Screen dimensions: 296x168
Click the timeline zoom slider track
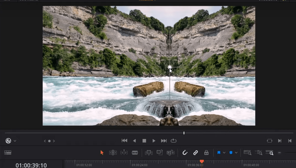pyautogui.click(x=290, y=153)
